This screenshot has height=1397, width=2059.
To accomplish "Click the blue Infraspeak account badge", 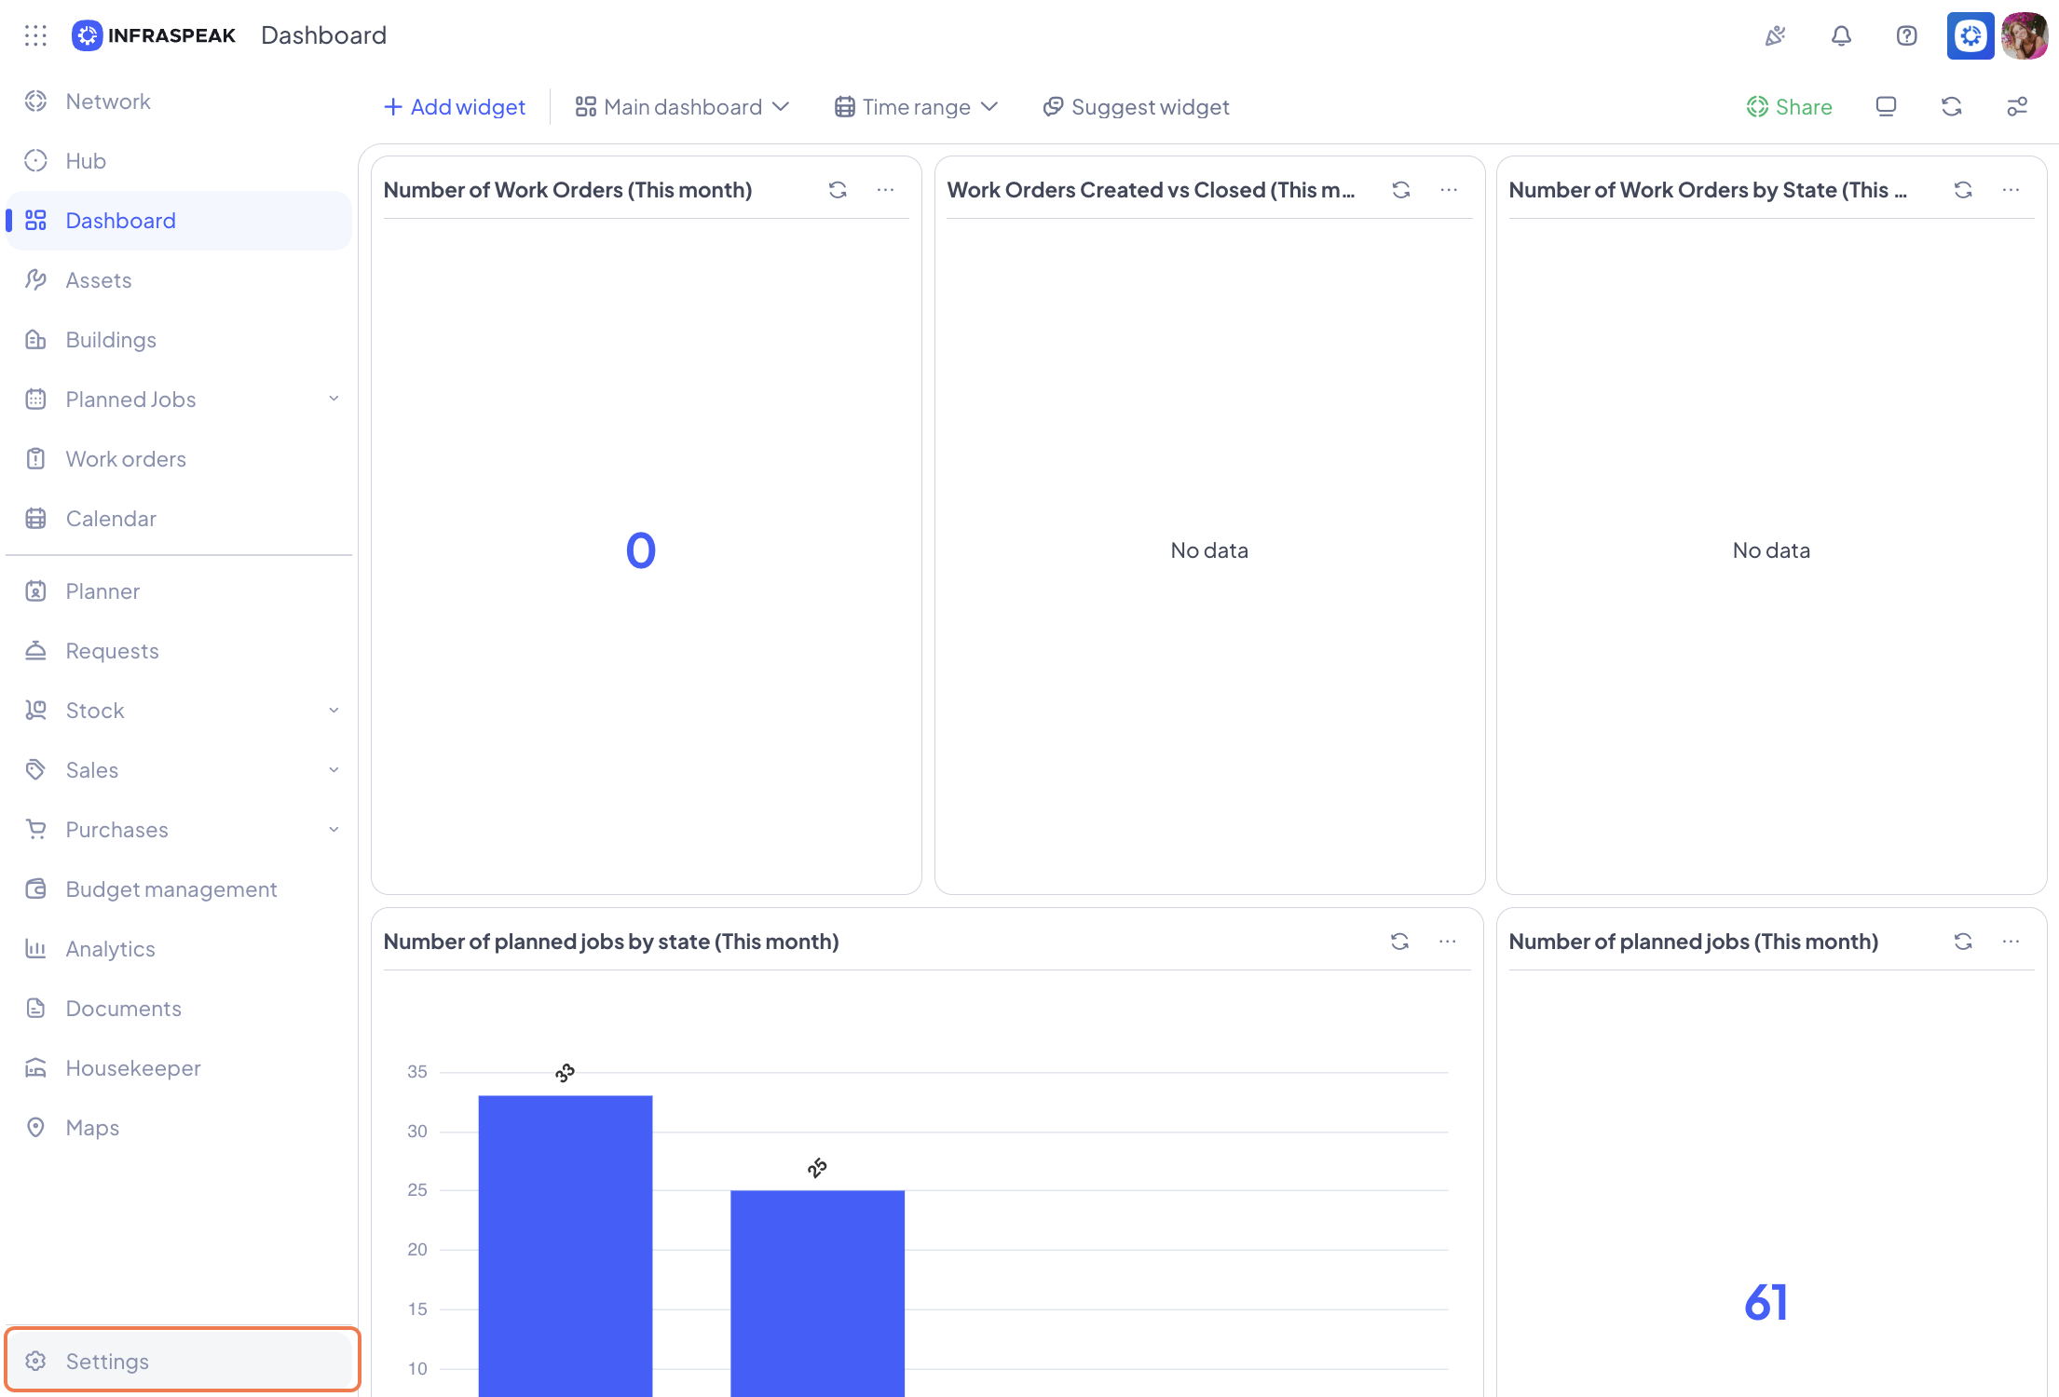I will [x=1970, y=35].
